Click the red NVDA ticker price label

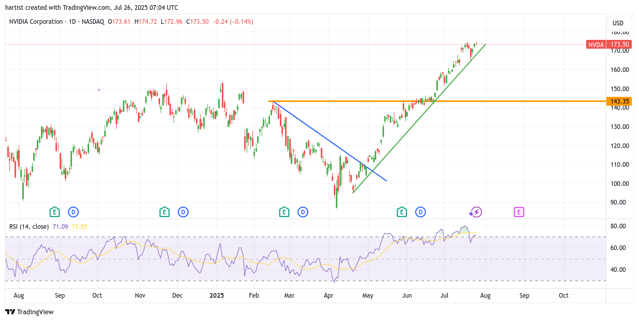tap(595, 45)
